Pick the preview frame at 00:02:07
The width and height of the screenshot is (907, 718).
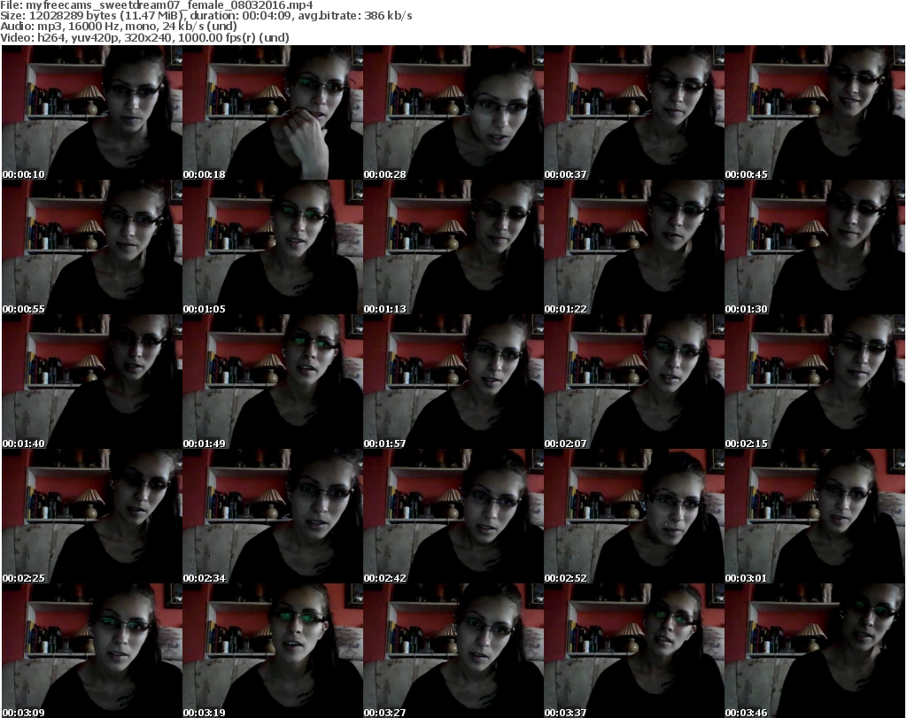634,382
